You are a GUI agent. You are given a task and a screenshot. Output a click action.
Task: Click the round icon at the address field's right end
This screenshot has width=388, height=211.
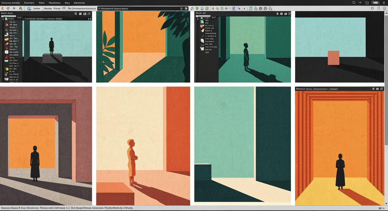pos(186,9)
